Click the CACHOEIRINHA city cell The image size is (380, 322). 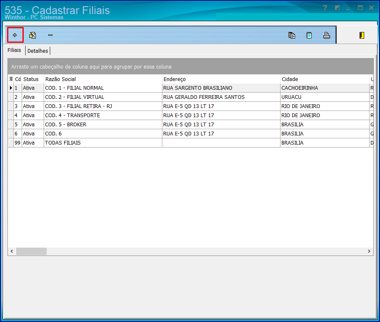click(325, 88)
